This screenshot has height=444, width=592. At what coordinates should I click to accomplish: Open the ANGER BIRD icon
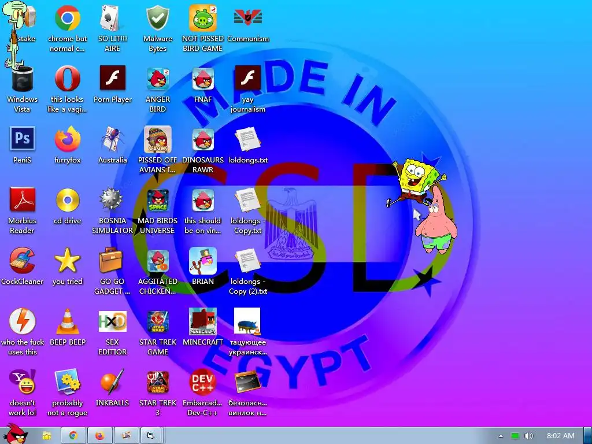(x=157, y=79)
